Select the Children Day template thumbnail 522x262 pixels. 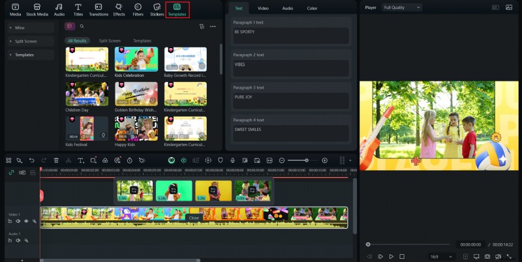coord(87,94)
